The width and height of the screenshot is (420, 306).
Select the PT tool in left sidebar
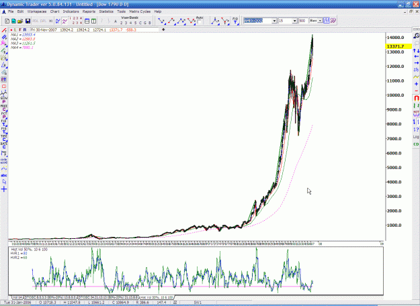coord(4,79)
